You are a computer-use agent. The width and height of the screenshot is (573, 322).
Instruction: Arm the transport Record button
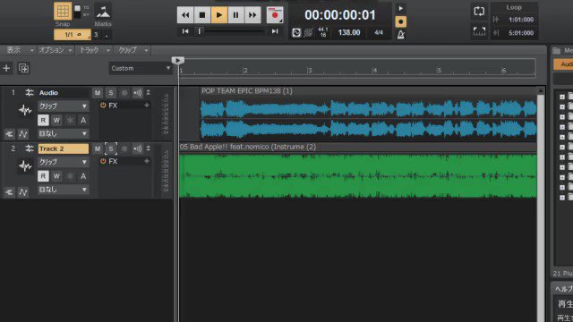pos(275,15)
